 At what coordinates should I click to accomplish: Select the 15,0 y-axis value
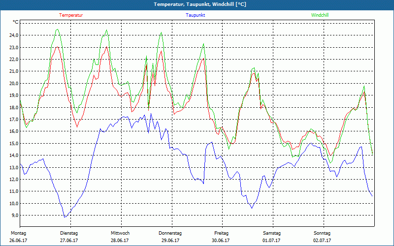14,143
